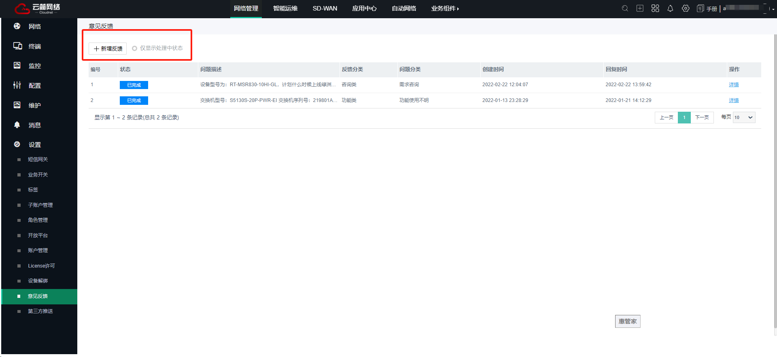
Task: Click the 手册 text link
Action: point(712,9)
